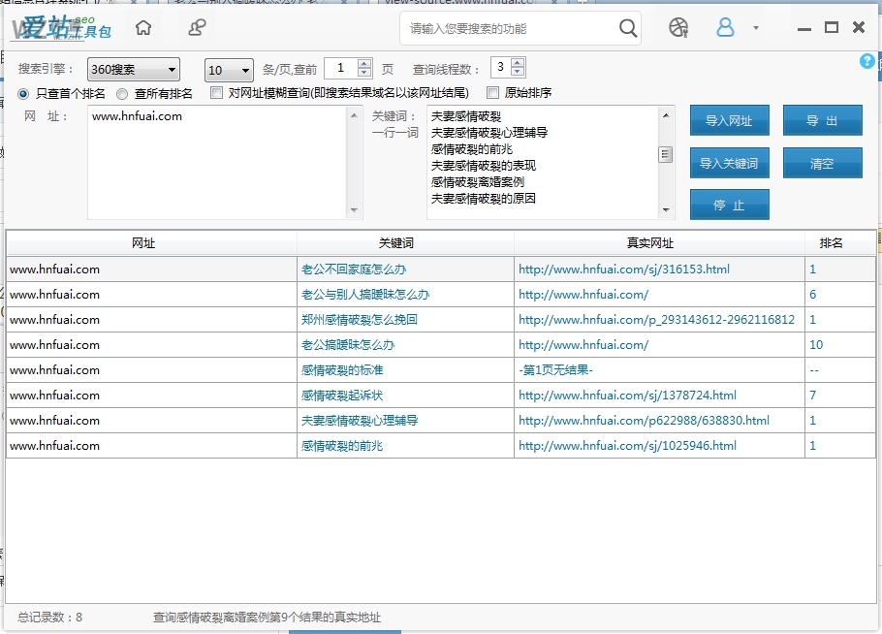Enable the 对网址模糊查询 checkbox
This screenshot has height=634, width=882.
(x=215, y=94)
